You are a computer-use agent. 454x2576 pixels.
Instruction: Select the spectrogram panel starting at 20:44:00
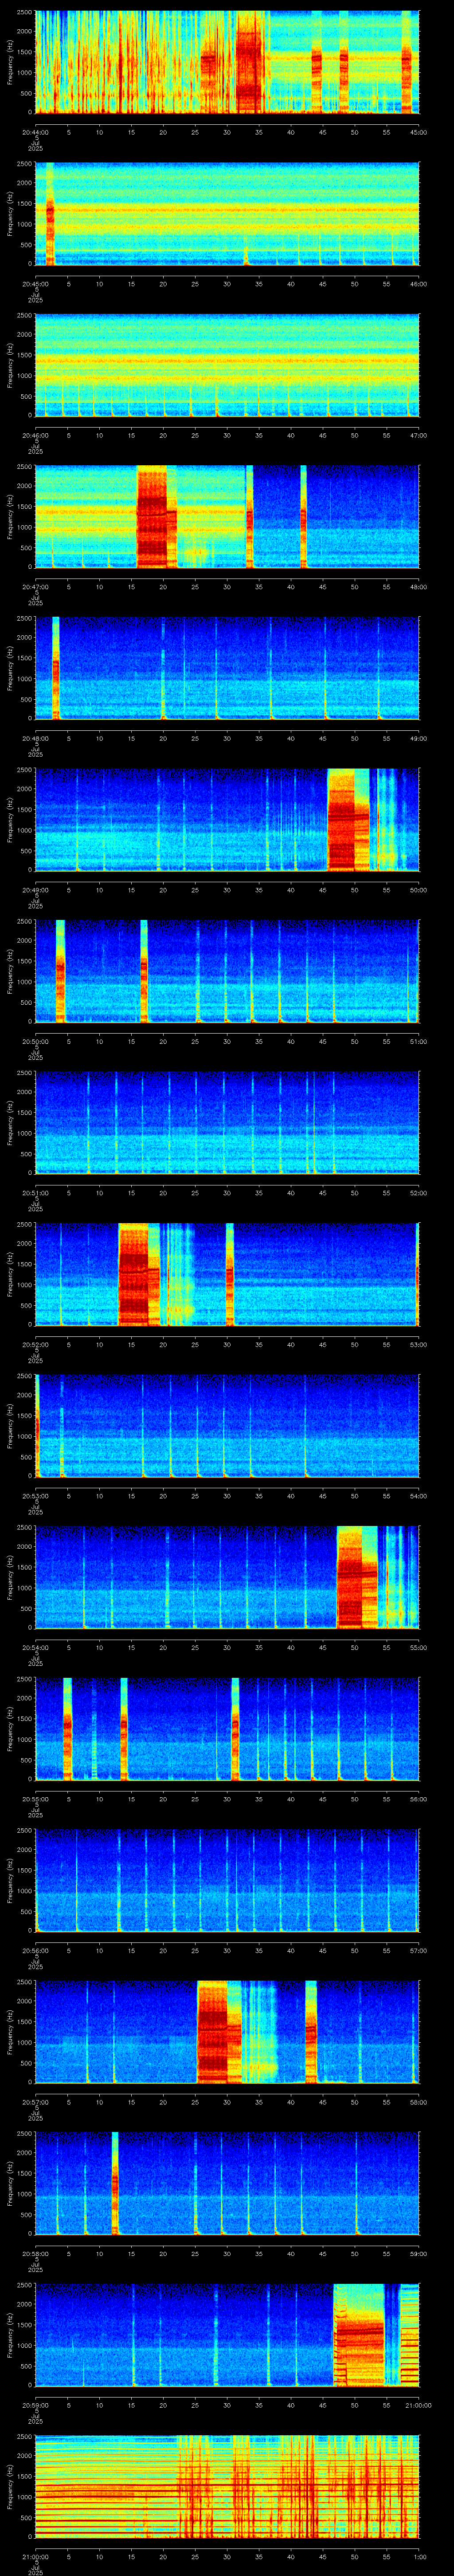[x=227, y=62]
